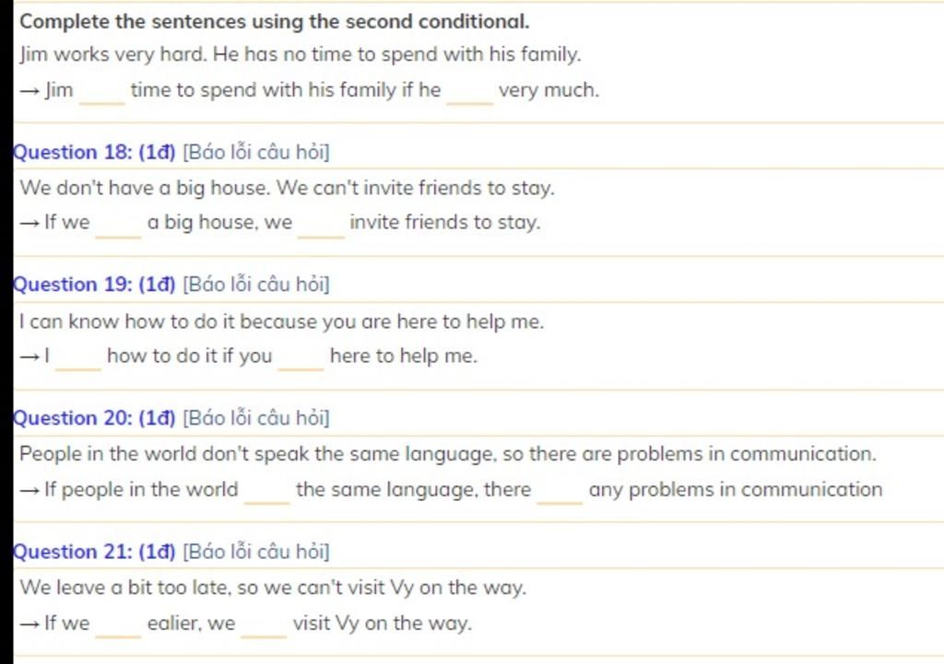Fill the first blank after Jim
The image size is (944, 664).
(101, 93)
